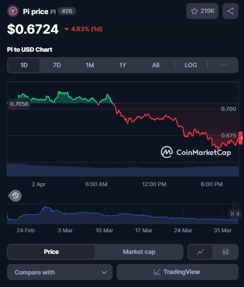This screenshot has width=244, height=287.
Task: Click the Pi to USD Chart heading
Action: (30, 49)
